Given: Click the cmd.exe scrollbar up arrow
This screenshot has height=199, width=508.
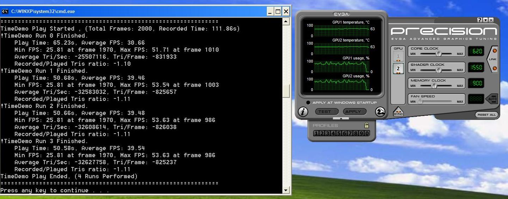Looking at the screenshot, I should pyautogui.click(x=286, y=22).
